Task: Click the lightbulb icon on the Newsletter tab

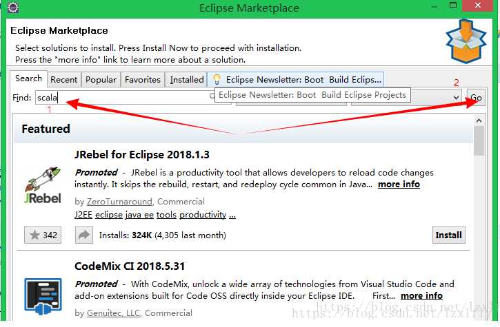Action: point(217,79)
